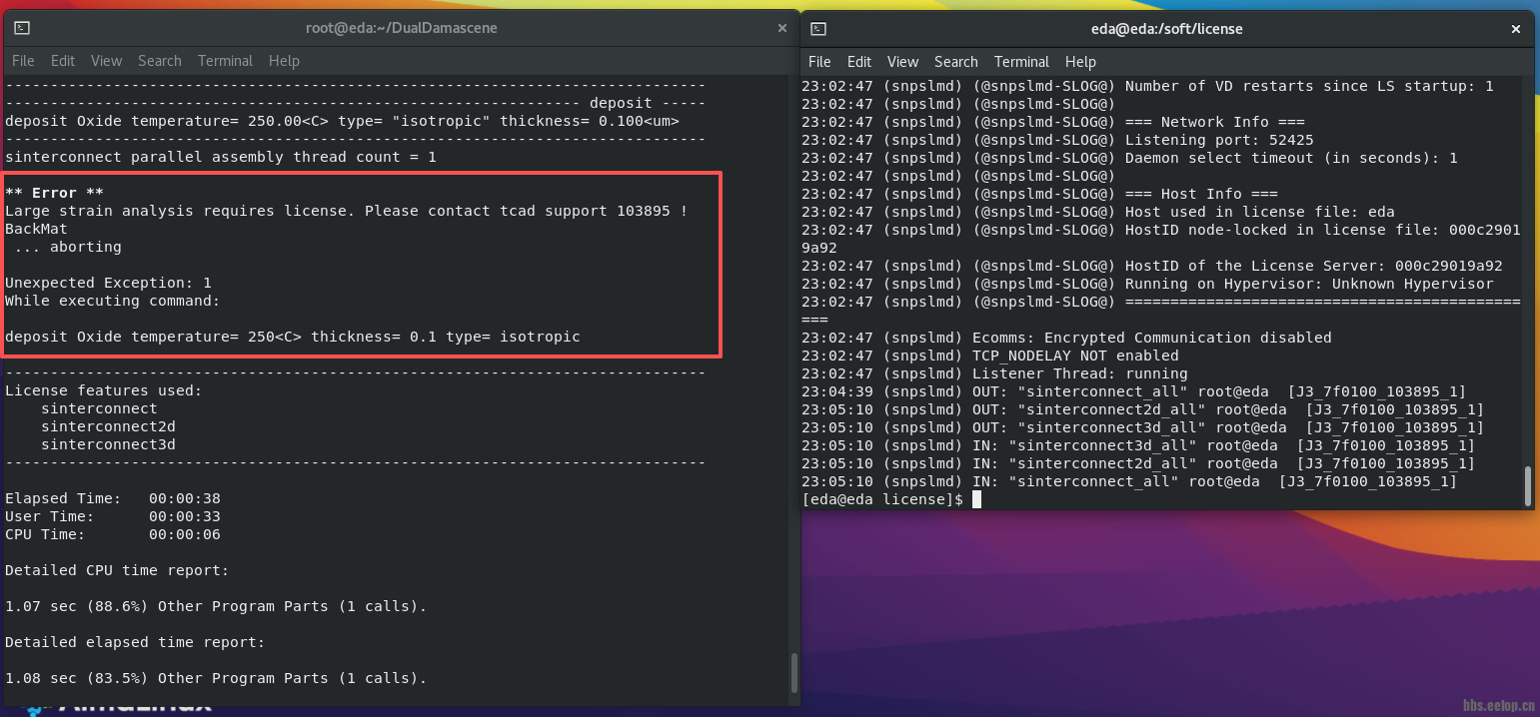Close the eda@eda:/soft/license terminal window
1540x717 pixels.
(1515, 29)
